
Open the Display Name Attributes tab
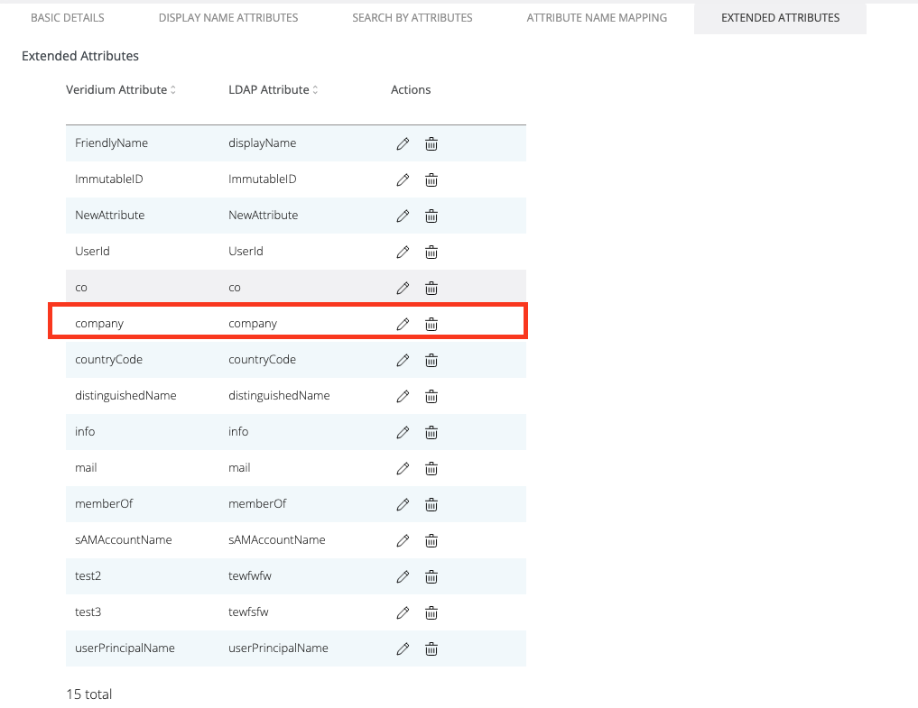point(228,18)
